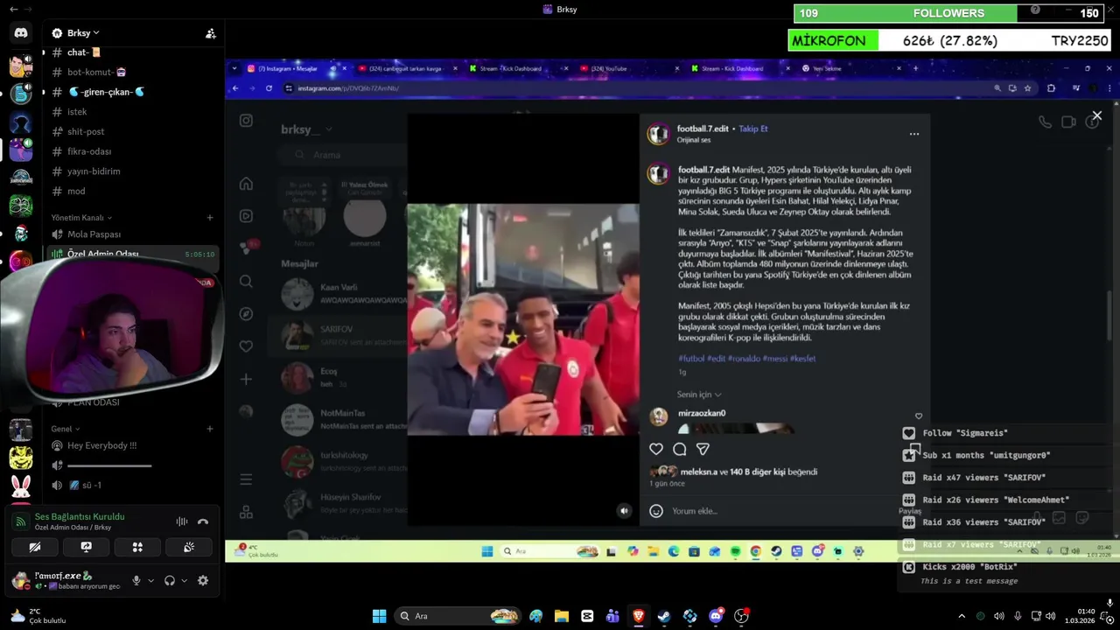The height and width of the screenshot is (630, 1120).
Task: Open the post options three-dot menu
Action: (914, 134)
